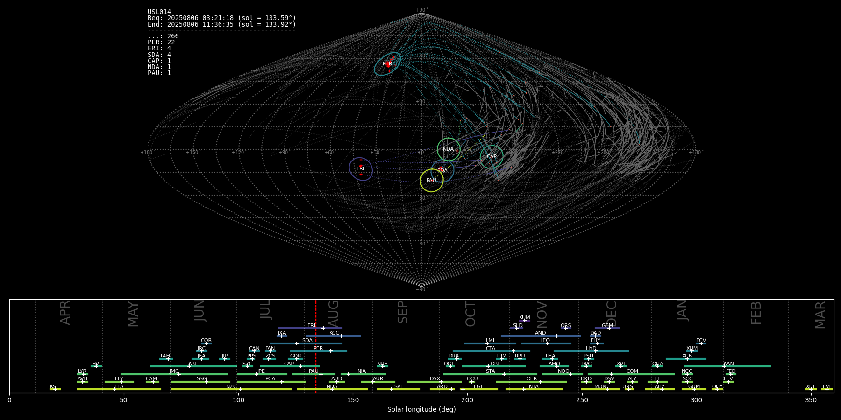Select the ERI radiant circle on sky map
Viewport: 841px width, 420px height.
point(361,169)
